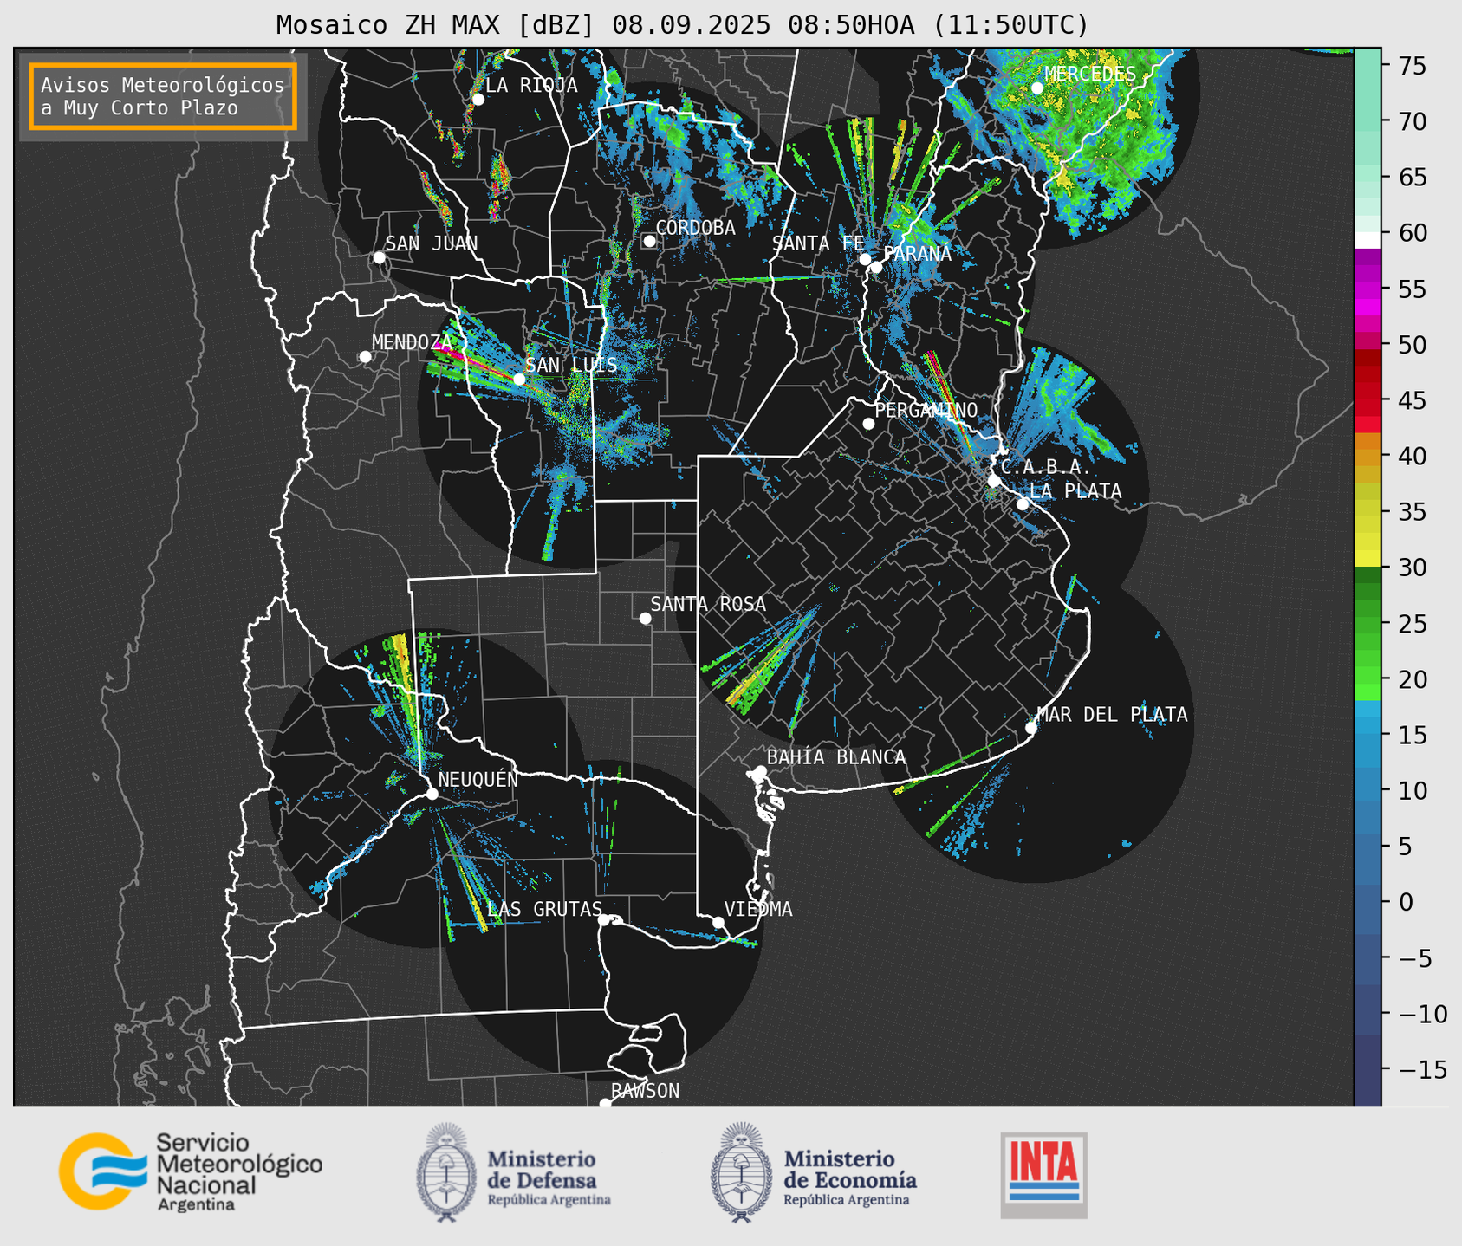Click the BAHÍA BLANCA city marker dot
Image resolution: width=1462 pixels, height=1246 pixels.
point(760,771)
